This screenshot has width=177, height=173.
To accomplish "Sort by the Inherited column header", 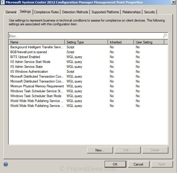I will pos(121,42).
